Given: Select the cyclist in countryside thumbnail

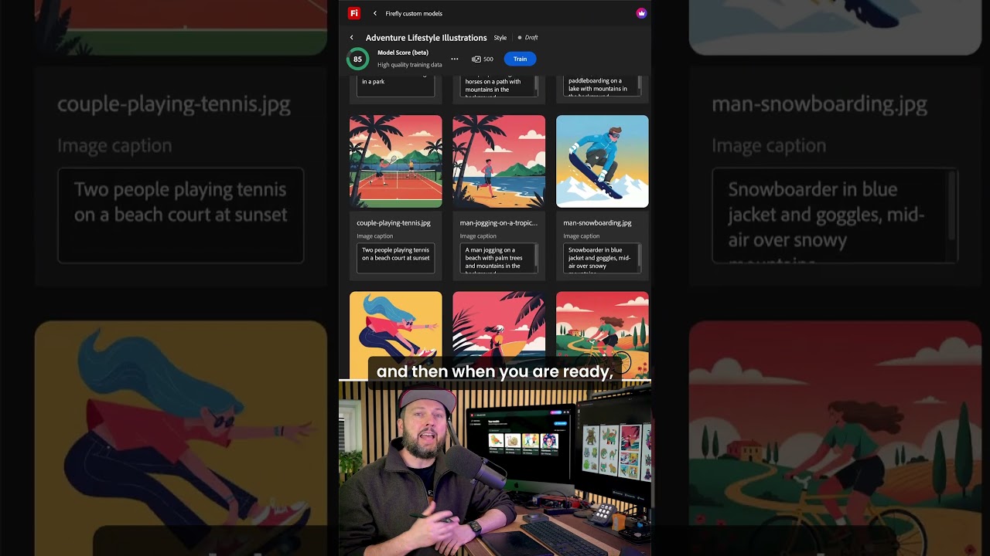Looking at the screenshot, I should tap(603, 334).
